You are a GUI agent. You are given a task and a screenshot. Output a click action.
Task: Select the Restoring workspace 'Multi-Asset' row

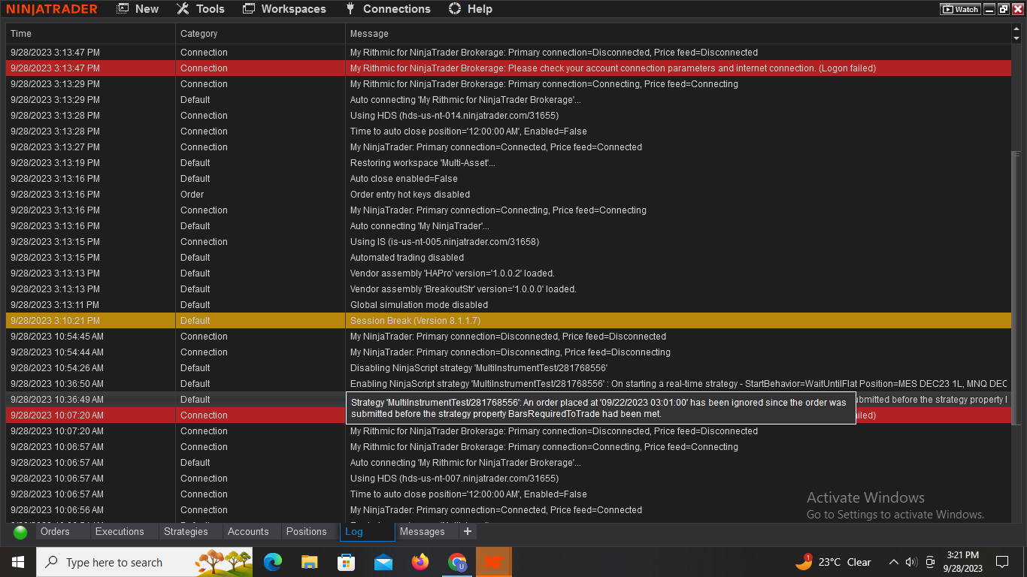[x=508, y=163]
